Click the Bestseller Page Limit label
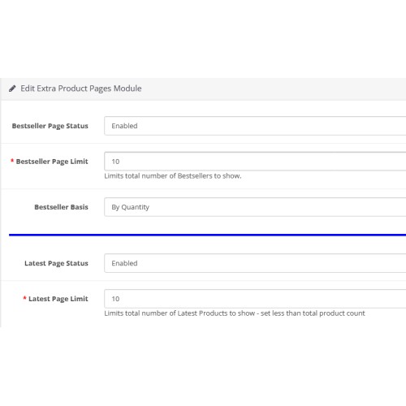Image resolution: width=406 pixels, height=406 pixels. [x=52, y=162]
